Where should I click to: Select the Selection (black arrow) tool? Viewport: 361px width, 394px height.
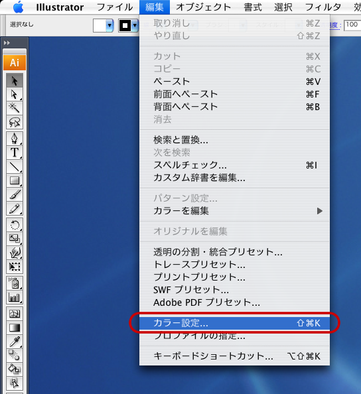point(15,80)
